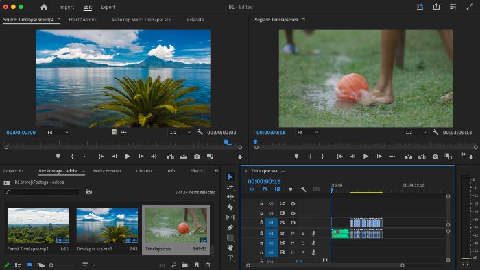Viewport: 480px width, 270px height.
Task: Click Insert button in Source monitor
Action: [x=170, y=157]
